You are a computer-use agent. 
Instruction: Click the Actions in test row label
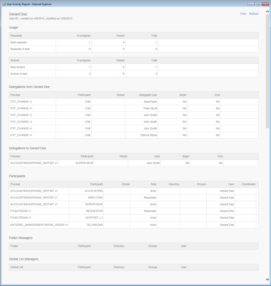click(19, 74)
